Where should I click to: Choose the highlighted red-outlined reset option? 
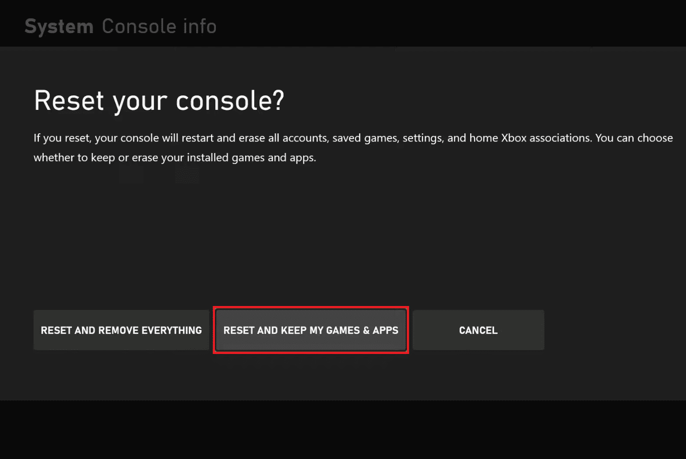(x=310, y=330)
